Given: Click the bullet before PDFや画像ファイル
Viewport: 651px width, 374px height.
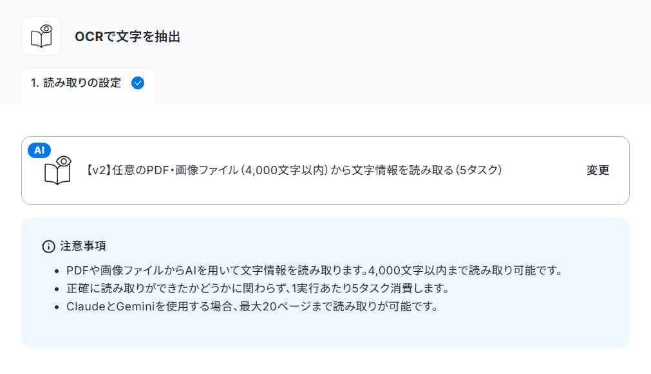Looking at the screenshot, I should coord(57,272).
